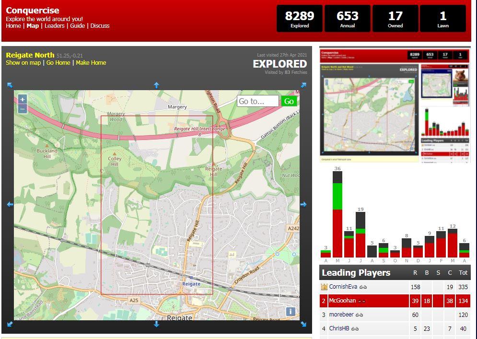477x339 pixels.
Task: Open the 8289 Explored stat box
Action: (x=300, y=19)
